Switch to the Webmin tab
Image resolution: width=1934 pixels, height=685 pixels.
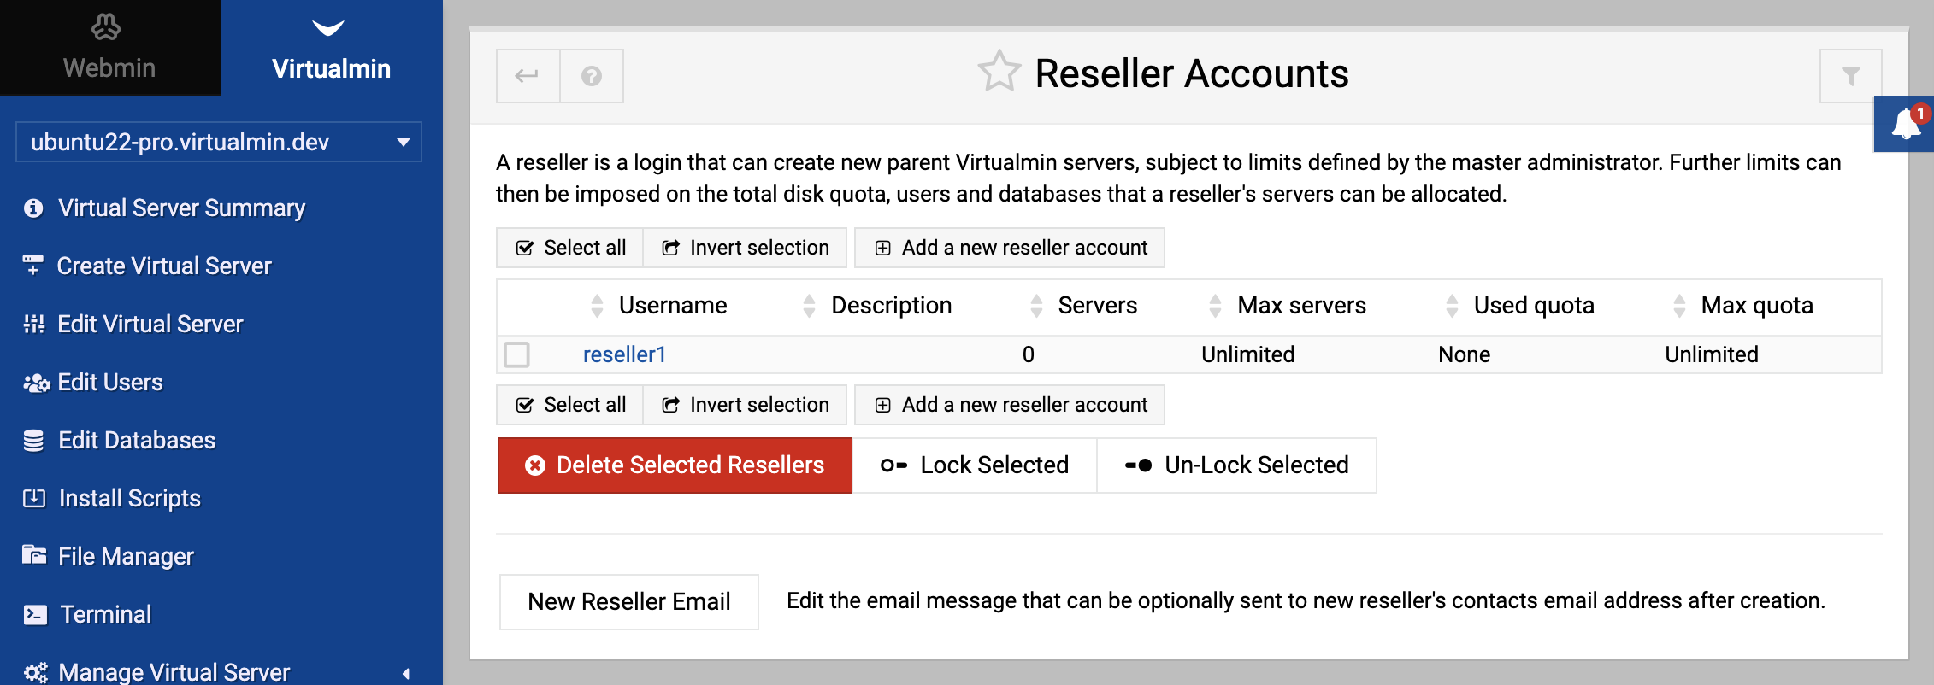[x=109, y=48]
